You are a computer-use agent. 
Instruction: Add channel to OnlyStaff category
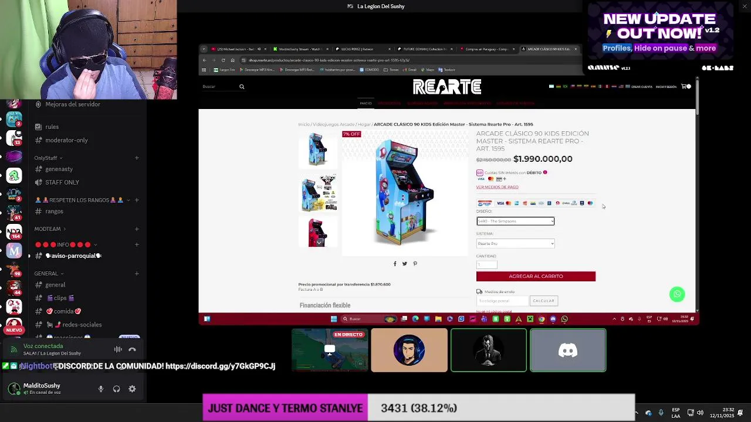[x=137, y=158]
